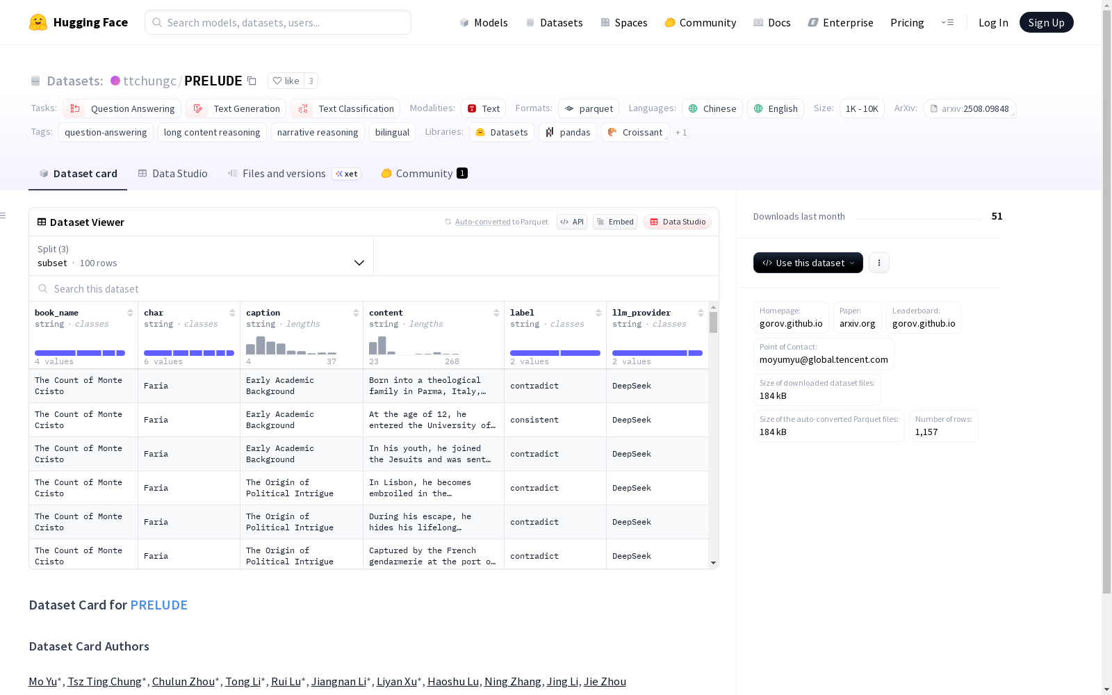Open the Models navigation item
1112x695 pixels.
tap(484, 22)
